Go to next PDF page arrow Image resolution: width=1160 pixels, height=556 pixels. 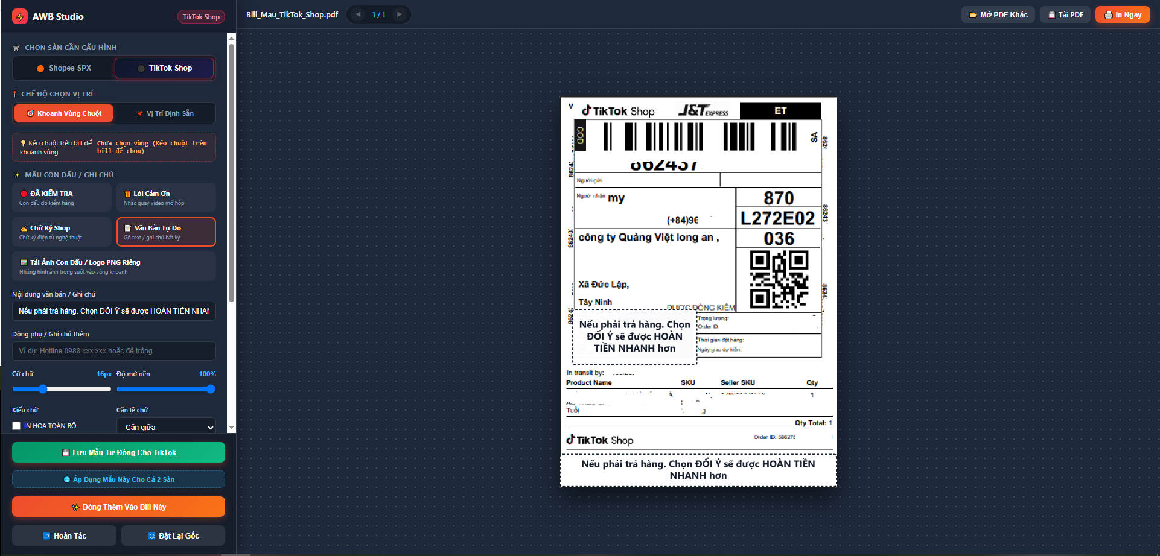(399, 14)
